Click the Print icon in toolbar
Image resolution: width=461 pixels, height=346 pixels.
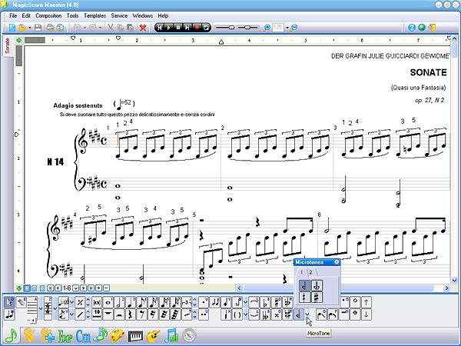pos(50,28)
